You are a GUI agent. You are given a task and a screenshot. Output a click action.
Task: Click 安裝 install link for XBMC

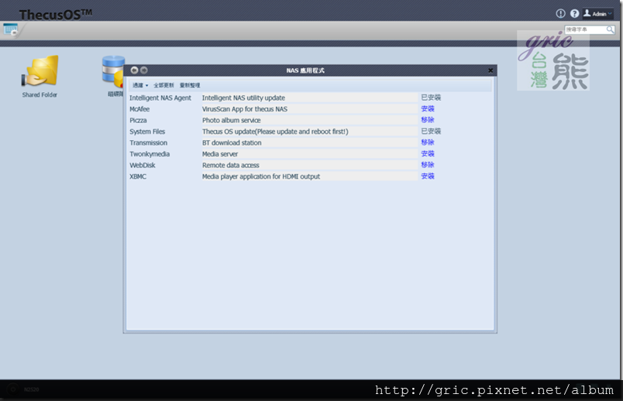[428, 177]
